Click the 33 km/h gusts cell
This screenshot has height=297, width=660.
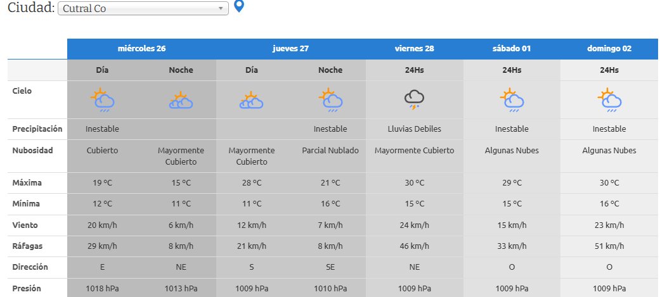(x=512, y=246)
